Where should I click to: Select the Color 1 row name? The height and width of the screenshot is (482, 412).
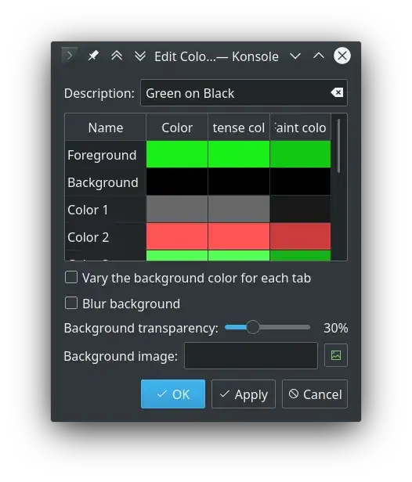coord(106,210)
